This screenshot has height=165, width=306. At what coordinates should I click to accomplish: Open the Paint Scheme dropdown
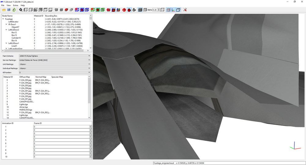pos(55,56)
